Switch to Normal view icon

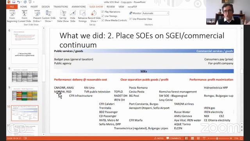click(186, 138)
